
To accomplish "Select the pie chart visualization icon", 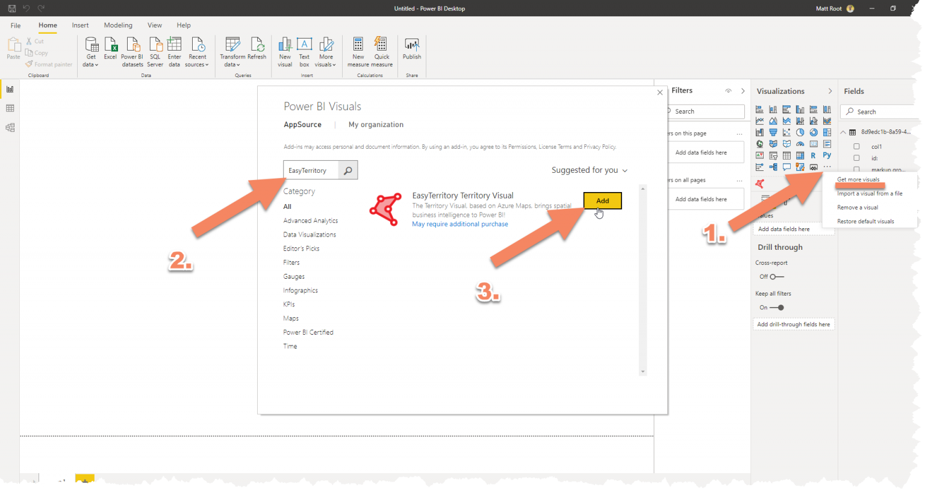I will [800, 132].
